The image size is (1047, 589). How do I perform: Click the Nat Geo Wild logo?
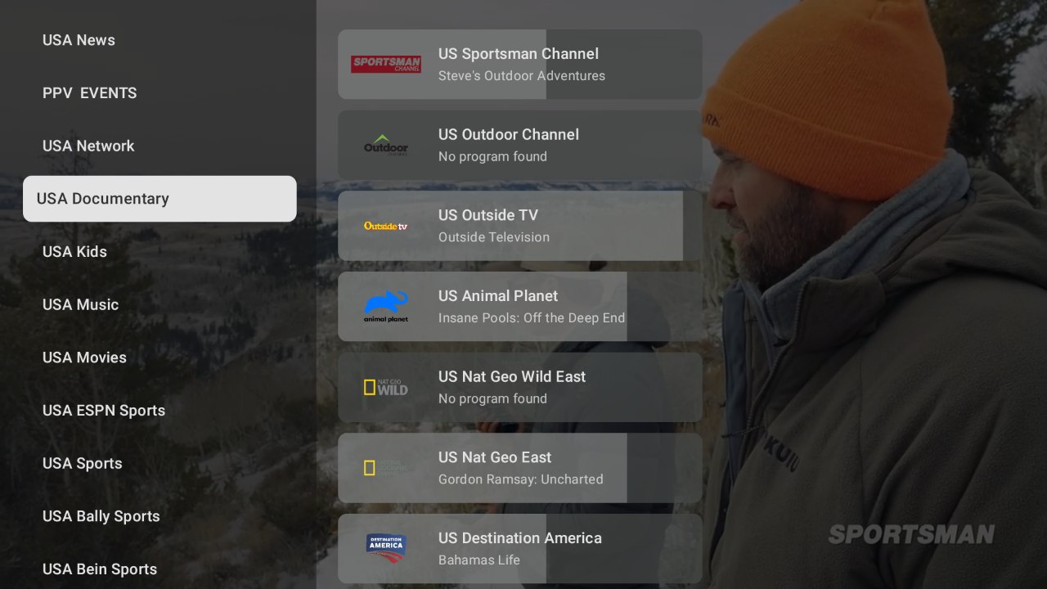(386, 387)
